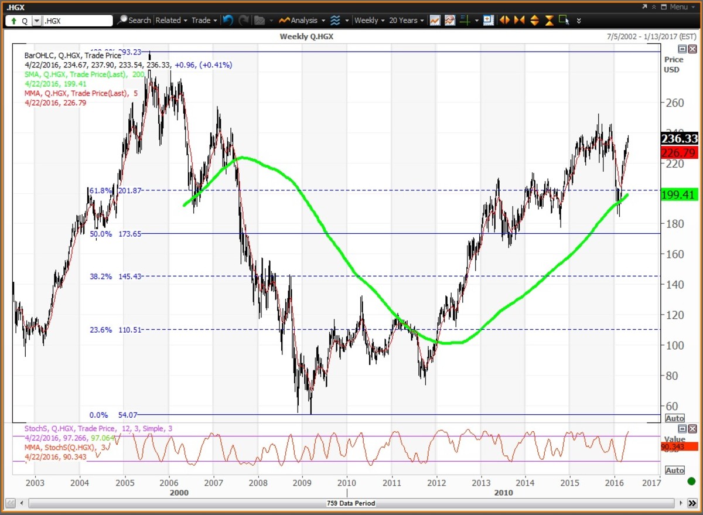703x515 pixels.
Task: Toggle Auto scale on stochastic panel
Action: point(674,470)
